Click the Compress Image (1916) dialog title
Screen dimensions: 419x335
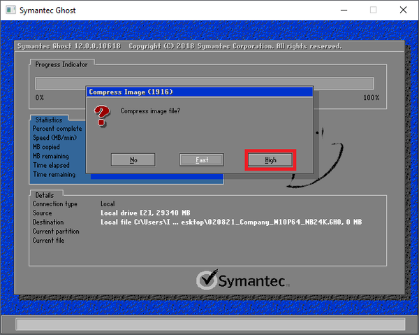[x=131, y=92]
